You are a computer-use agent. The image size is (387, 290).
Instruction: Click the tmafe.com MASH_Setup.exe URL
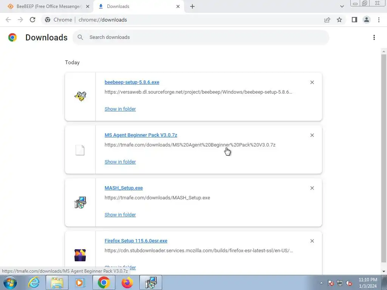157,198
